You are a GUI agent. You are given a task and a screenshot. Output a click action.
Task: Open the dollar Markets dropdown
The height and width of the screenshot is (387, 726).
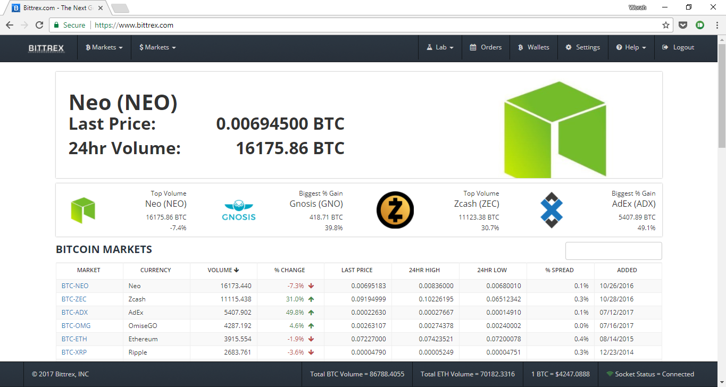(157, 48)
